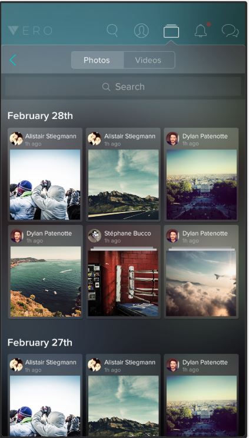The height and width of the screenshot is (438, 249).
Task: Click the February 27th section heading
Action: [x=40, y=343]
